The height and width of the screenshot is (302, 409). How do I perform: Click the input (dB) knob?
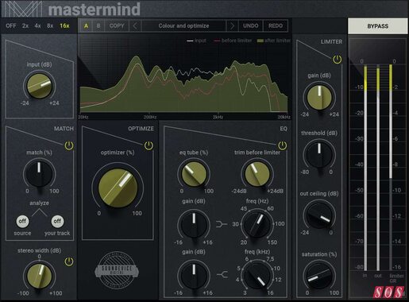pos(40,87)
